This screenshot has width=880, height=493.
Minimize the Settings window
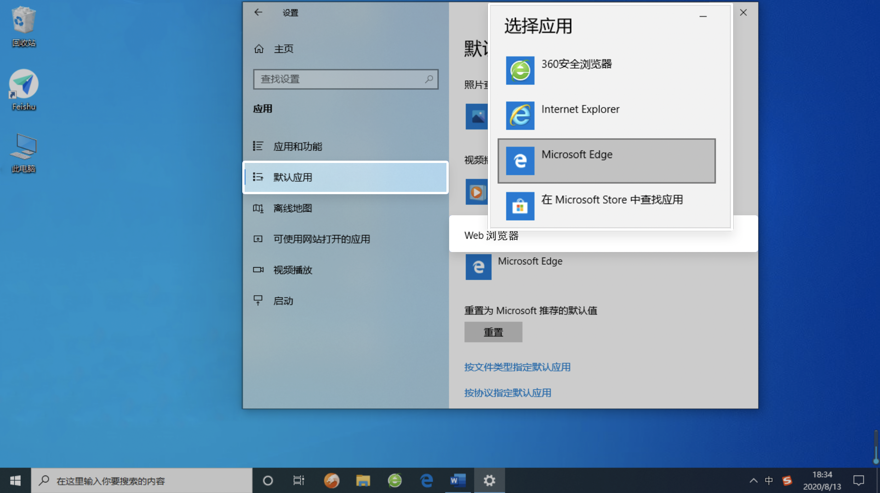click(703, 16)
